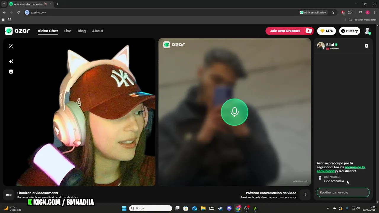Image resolution: width=379 pixels, height=213 pixels.
Task: Open a new Chrome tab
Action: click(57, 4)
